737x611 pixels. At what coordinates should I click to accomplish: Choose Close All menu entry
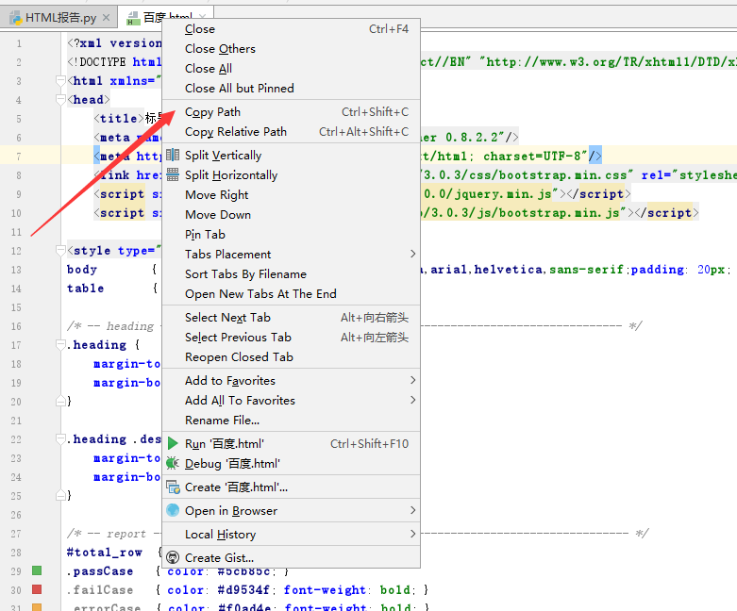point(291,69)
